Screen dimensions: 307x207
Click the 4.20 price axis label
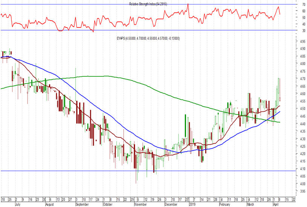[302, 154]
